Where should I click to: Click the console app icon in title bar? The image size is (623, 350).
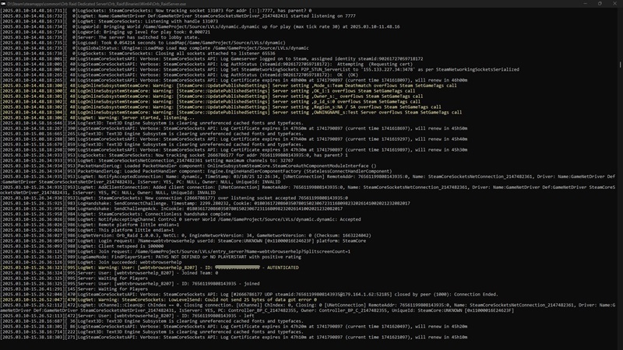(4, 3)
